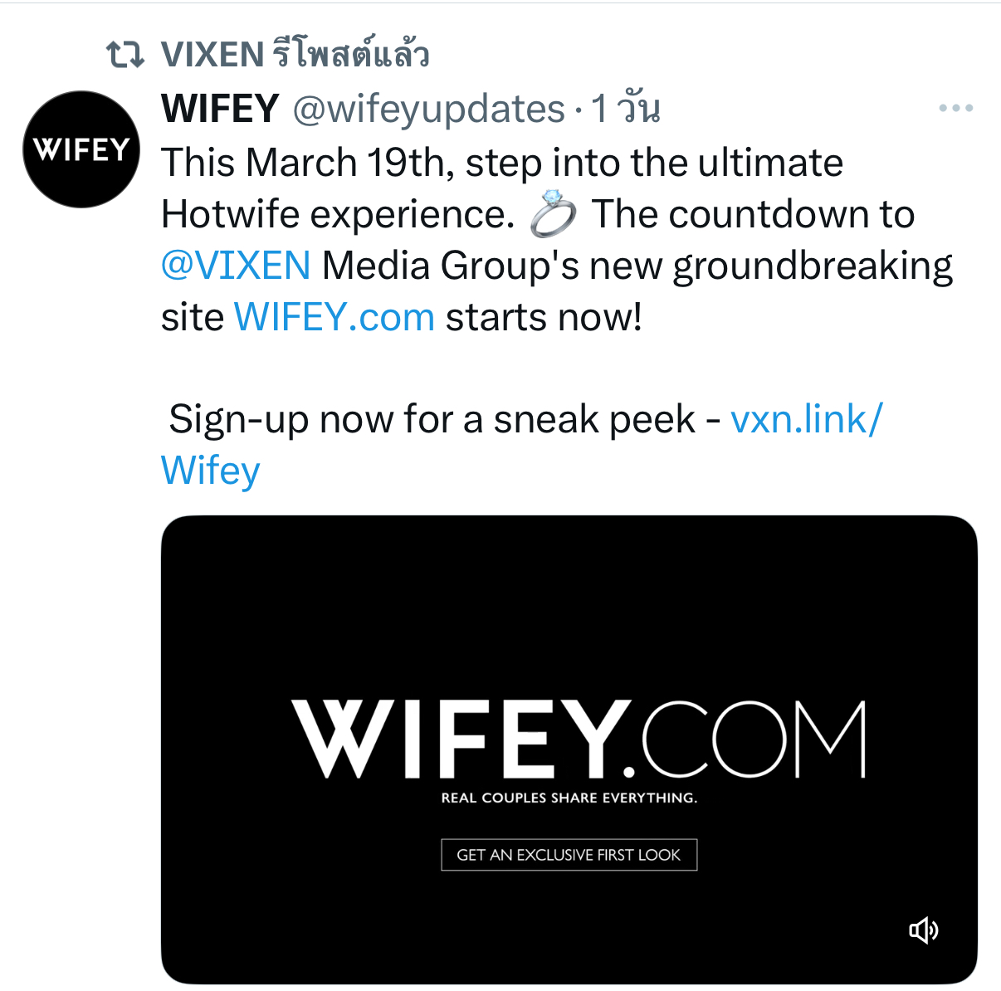1001x991 pixels.
Task: Follow the @VIXEN mention link
Action: [236, 266]
